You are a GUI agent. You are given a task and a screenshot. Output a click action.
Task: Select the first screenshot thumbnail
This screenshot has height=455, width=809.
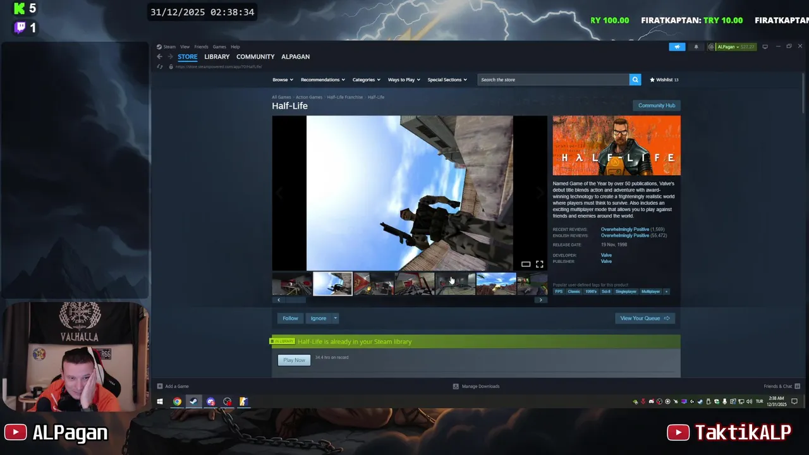(x=292, y=284)
